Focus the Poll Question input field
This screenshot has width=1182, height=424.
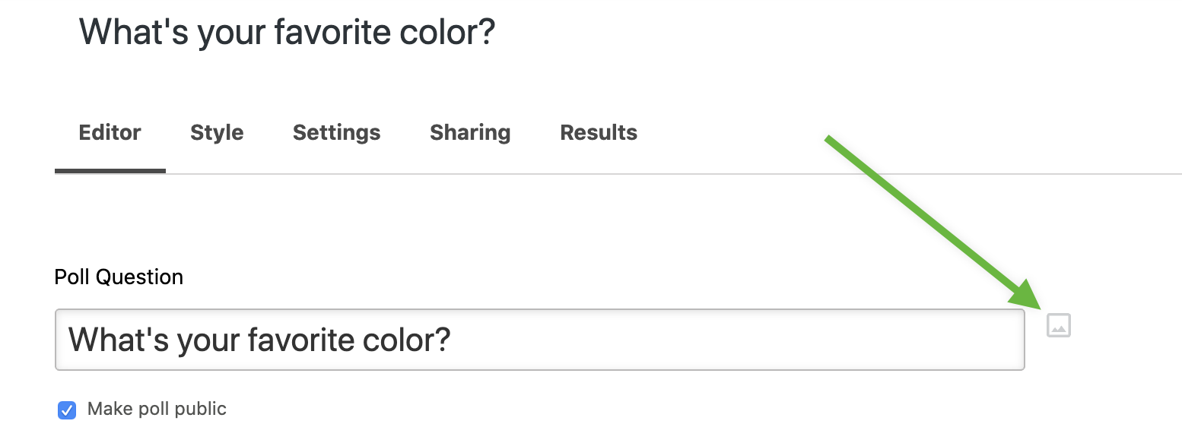pyautogui.click(x=539, y=340)
